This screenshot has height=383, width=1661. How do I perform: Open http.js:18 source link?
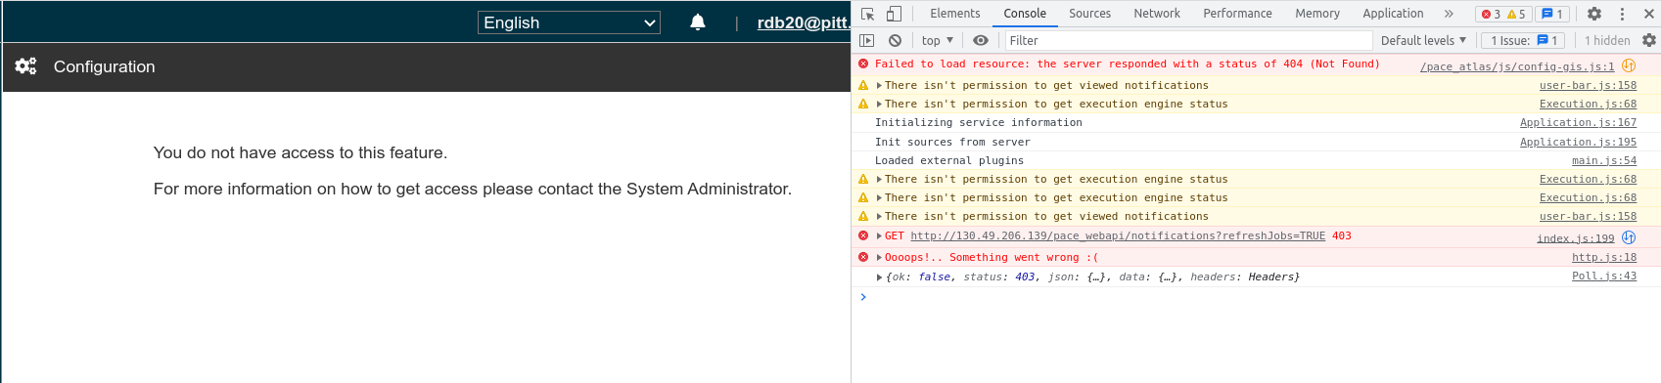[x=1604, y=258]
